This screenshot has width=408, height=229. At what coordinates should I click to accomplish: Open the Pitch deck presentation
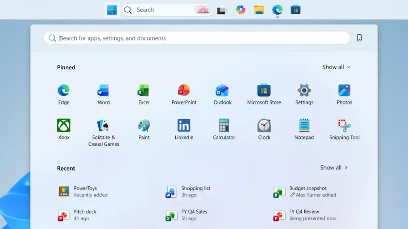coord(77,215)
